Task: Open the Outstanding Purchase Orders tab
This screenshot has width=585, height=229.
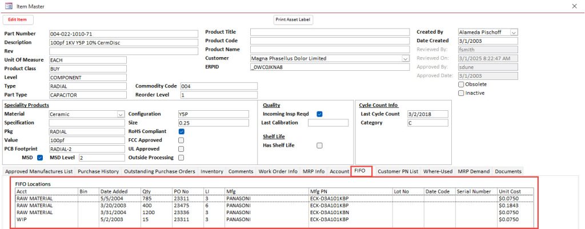Action: [160, 171]
